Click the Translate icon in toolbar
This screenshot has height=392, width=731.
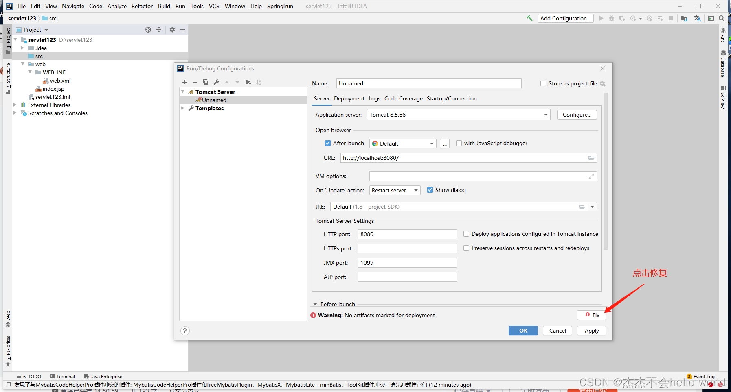(698, 18)
